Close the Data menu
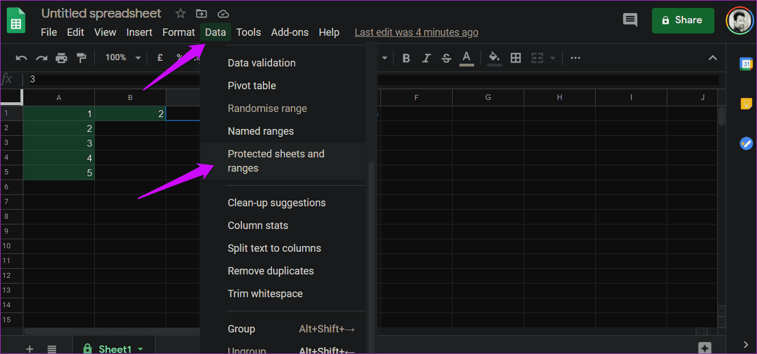 click(x=215, y=32)
